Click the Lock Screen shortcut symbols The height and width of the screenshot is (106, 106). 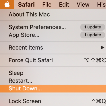(x=99, y=101)
